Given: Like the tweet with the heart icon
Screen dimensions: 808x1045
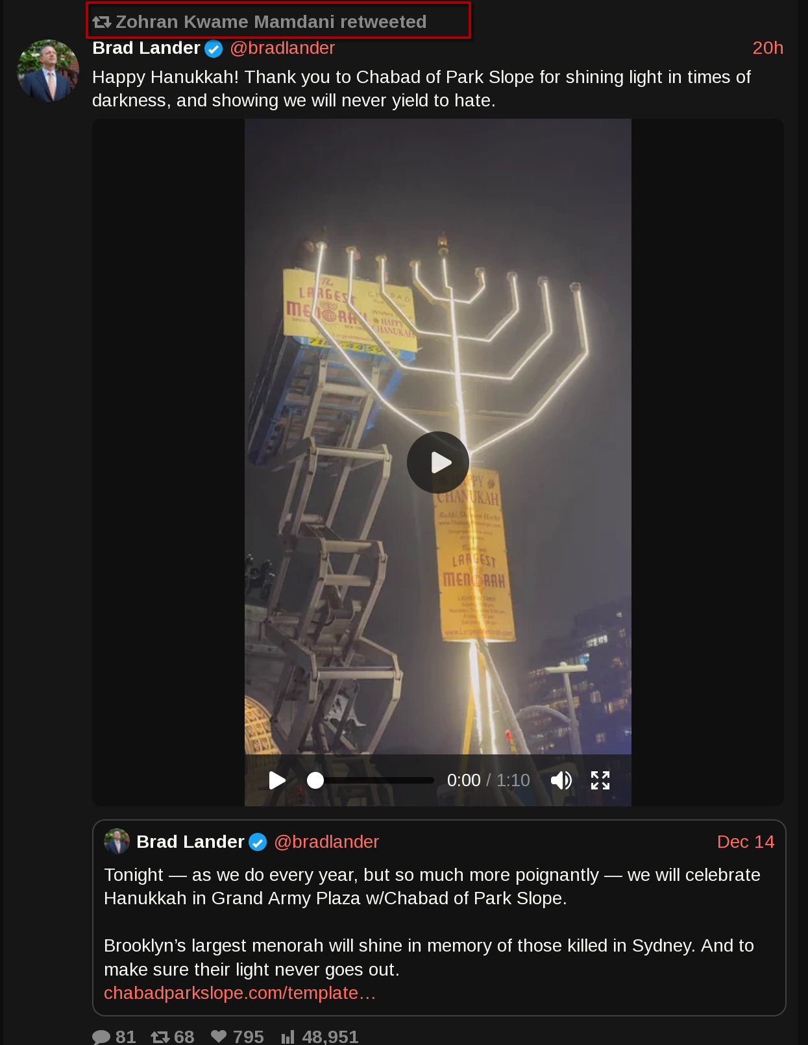Looking at the screenshot, I should coord(219,1037).
